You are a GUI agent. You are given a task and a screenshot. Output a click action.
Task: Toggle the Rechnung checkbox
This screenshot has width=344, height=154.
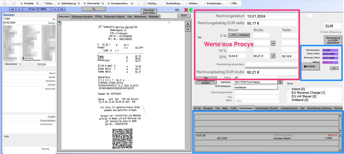(x=23, y=58)
